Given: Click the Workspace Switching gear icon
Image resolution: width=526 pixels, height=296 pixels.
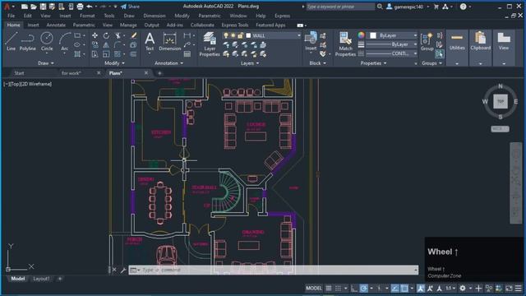Looking at the screenshot, I should [463, 288].
